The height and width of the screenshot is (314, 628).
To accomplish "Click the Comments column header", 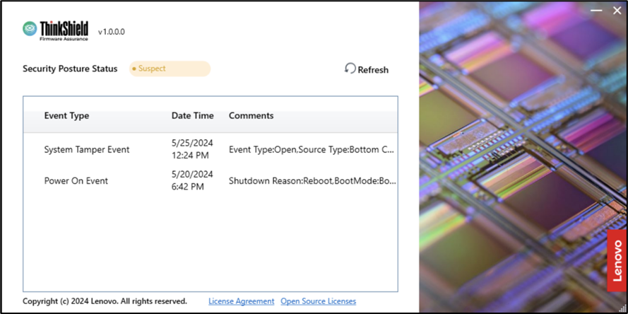I will (251, 116).
